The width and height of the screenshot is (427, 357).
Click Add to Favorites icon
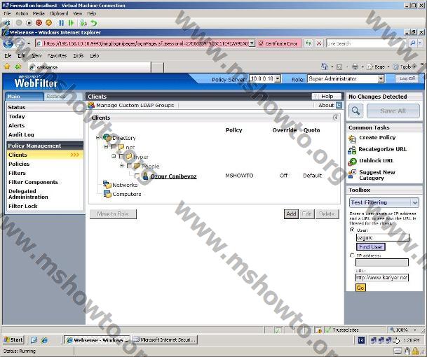point(18,66)
